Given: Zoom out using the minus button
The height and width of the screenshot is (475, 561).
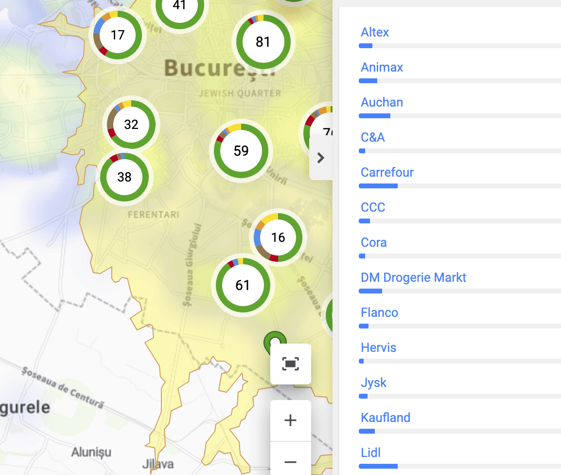Looking at the screenshot, I should tap(290, 461).
